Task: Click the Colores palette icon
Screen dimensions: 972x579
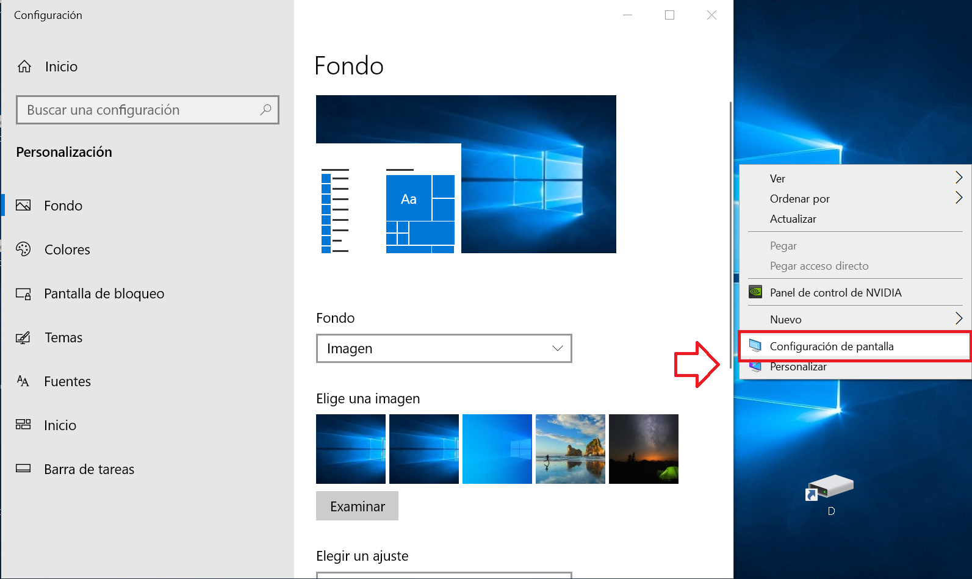Action: [23, 249]
